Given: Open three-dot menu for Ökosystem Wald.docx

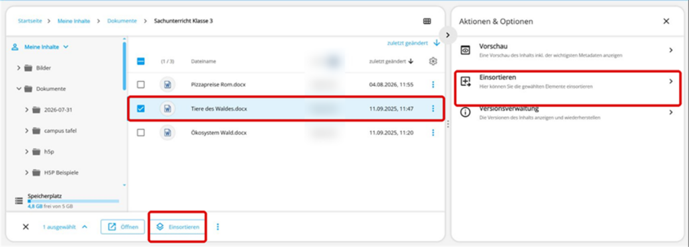Looking at the screenshot, I should [433, 133].
